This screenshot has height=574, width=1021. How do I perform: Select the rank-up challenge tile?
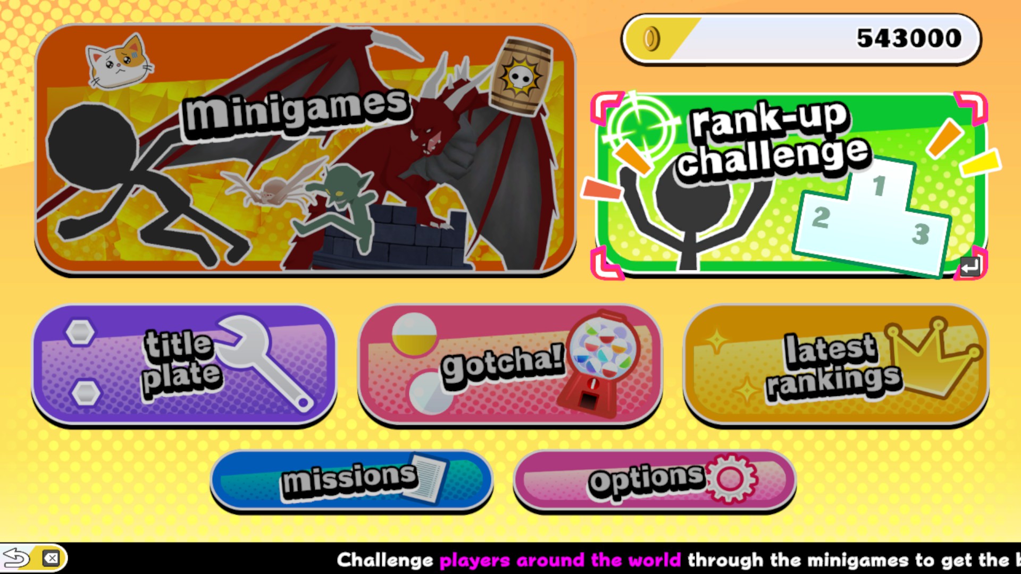click(x=789, y=185)
